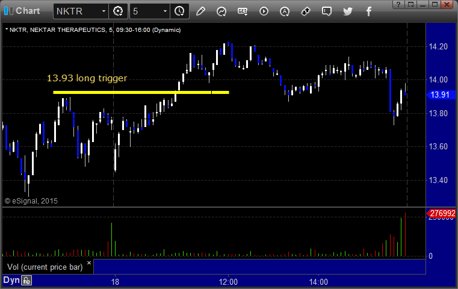The height and width of the screenshot is (289, 458).
Task: Share chart on Twitter
Action: 348,11
